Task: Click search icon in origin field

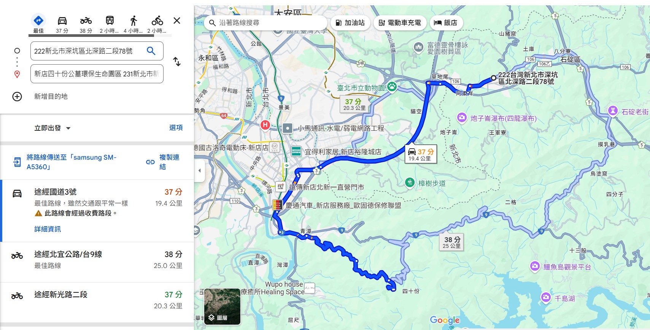Action: click(151, 51)
